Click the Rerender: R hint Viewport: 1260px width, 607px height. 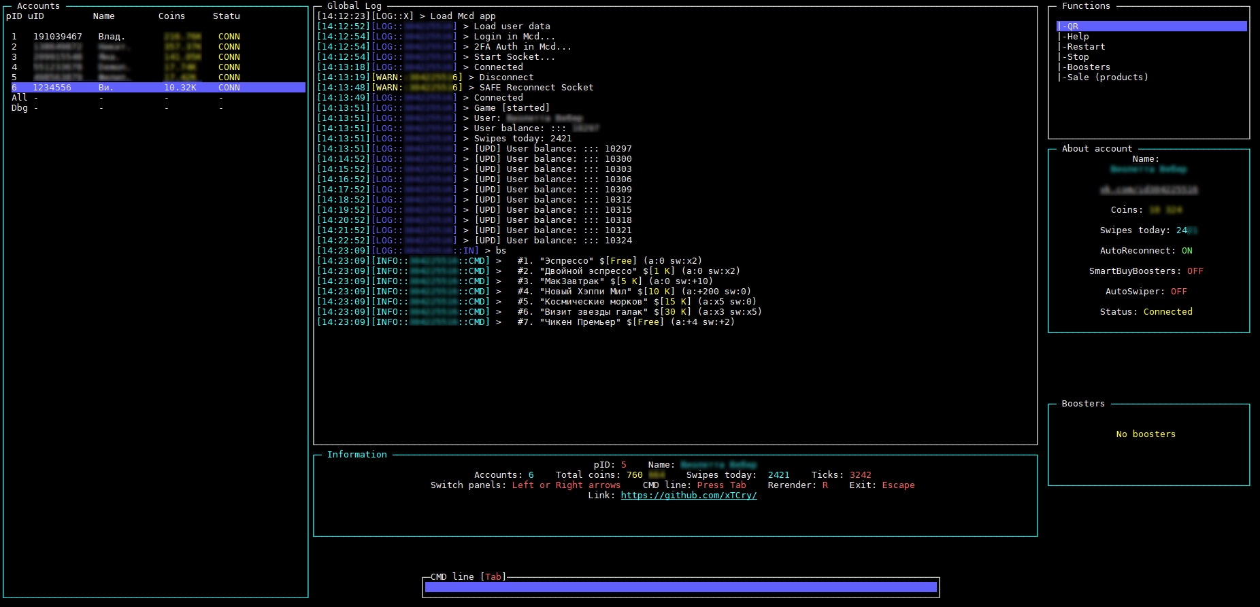(x=797, y=485)
